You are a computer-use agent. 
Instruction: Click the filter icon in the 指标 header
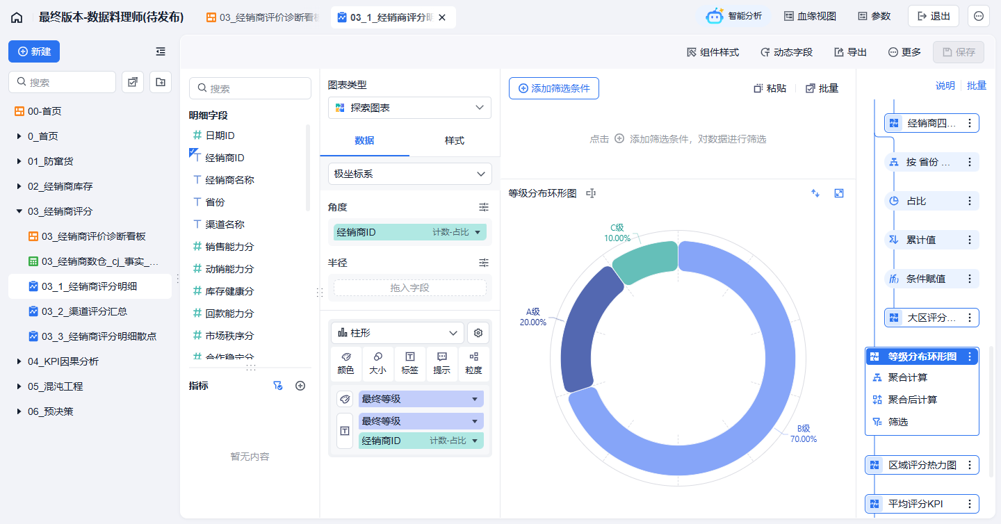pyautogui.click(x=278, y=386)
